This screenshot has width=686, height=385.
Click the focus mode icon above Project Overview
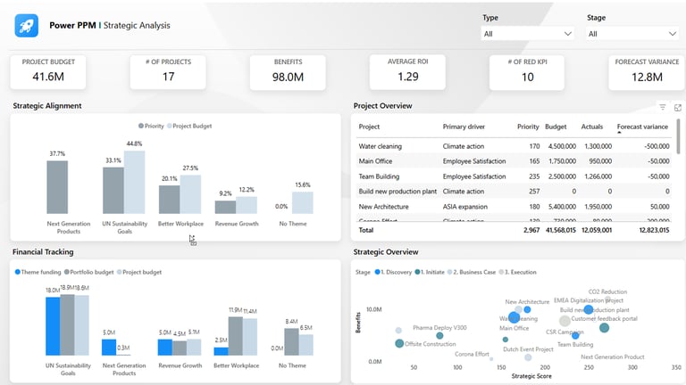coord(678,107)
